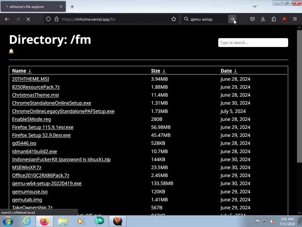This screenshot has width=302, height=227.
Task: Open Office2010C2RX86Pack.7z link
Action: click(x=41, y=175)
